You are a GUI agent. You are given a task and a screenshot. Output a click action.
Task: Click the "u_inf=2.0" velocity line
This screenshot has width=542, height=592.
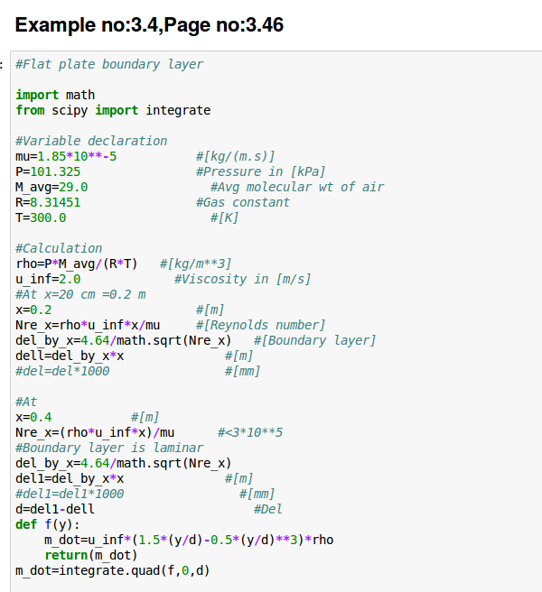pos(48,279)
